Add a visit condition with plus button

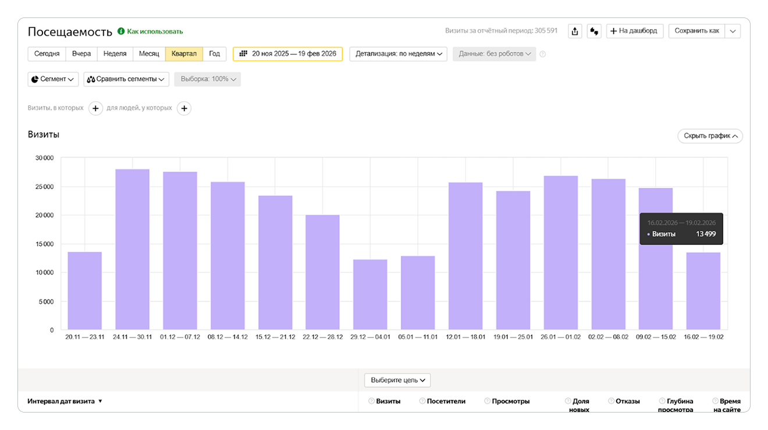[96, 108]
